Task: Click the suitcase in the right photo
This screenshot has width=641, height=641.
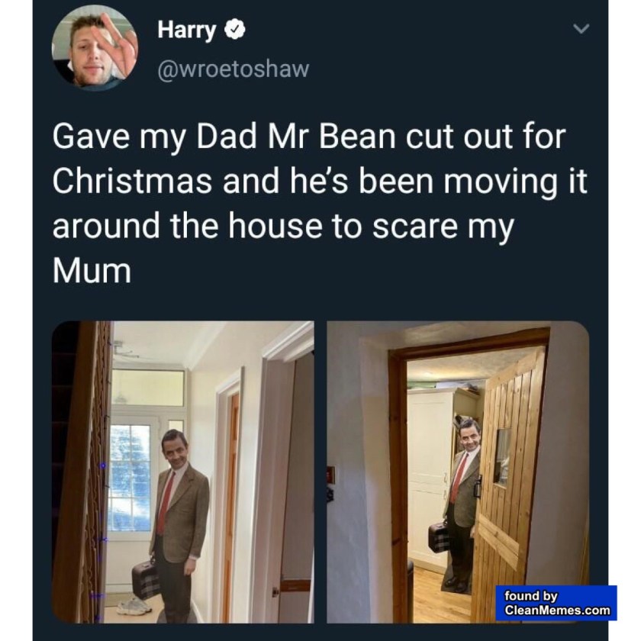Action: [439, 537]
